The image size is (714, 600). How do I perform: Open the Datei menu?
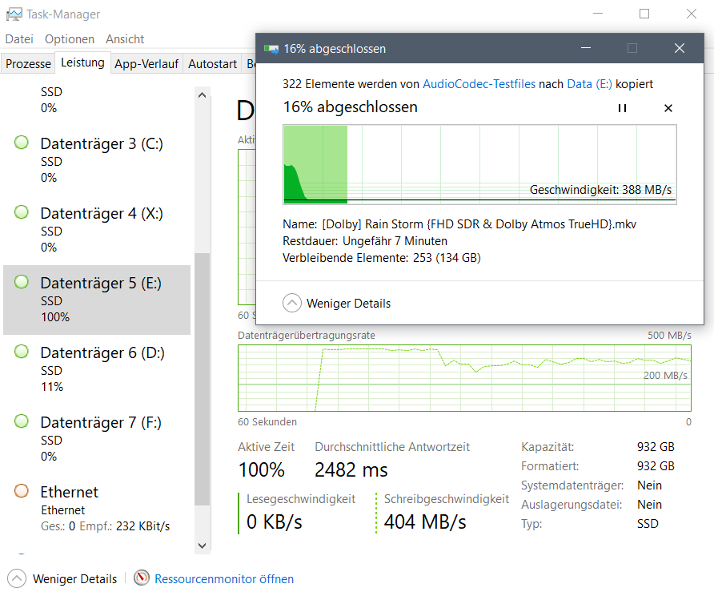click(19, 39)
